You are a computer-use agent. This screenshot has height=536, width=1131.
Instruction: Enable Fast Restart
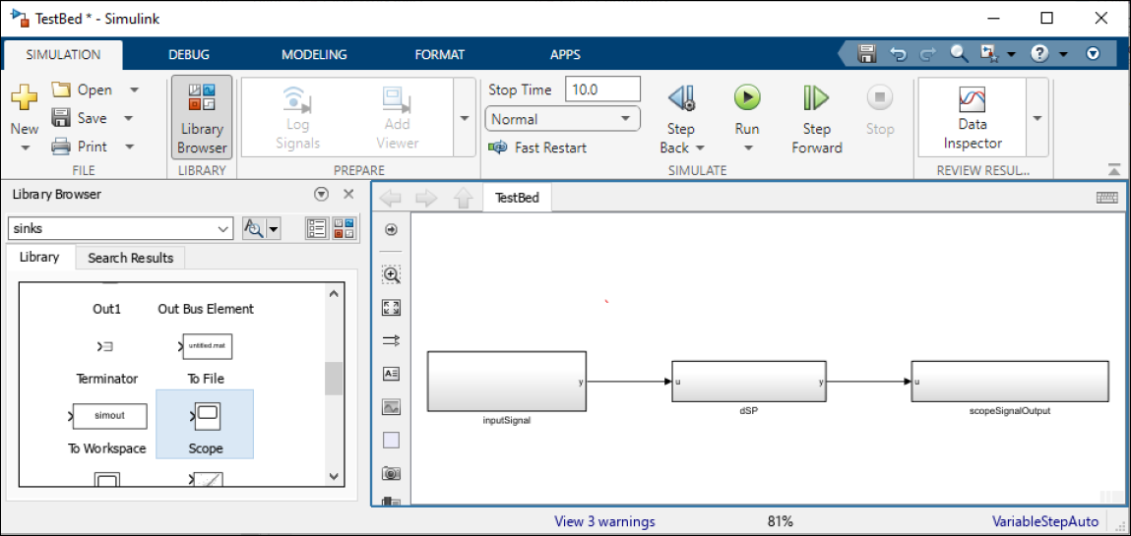pyautogui.click(x=538, y=148)
